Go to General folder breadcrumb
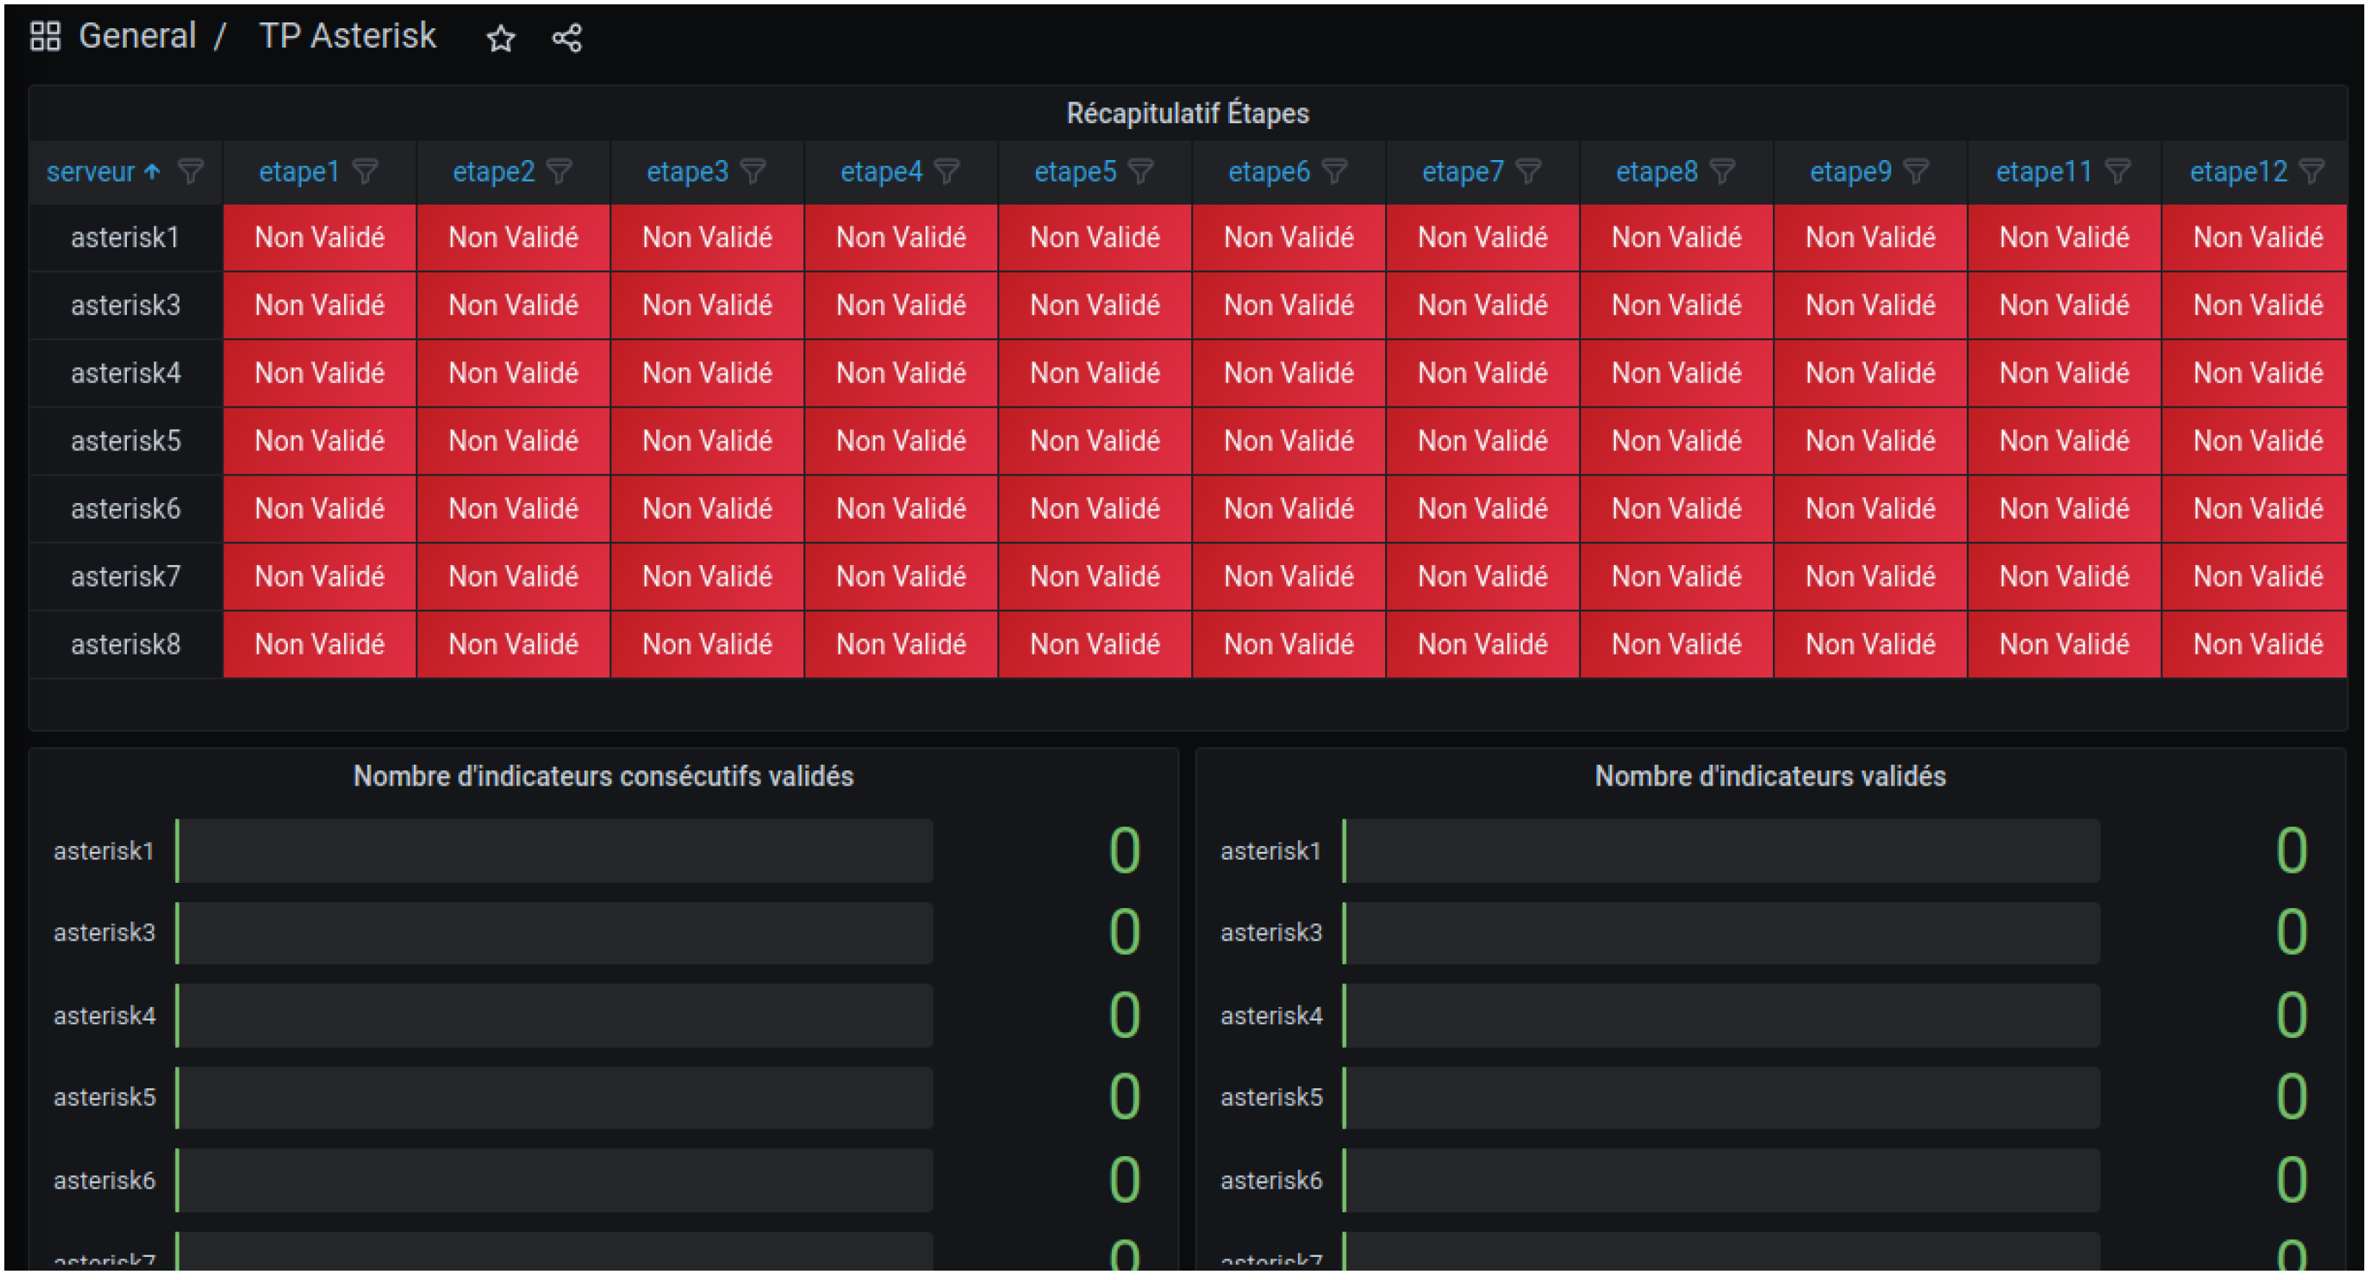The image size is (2370, 1280). 137,37
